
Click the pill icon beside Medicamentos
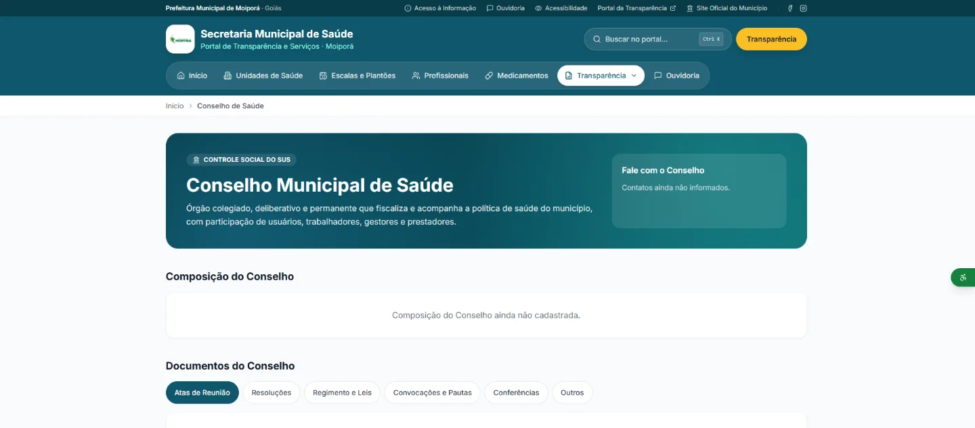pos(489,76)
